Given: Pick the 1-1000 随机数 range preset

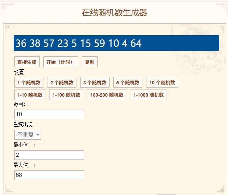Looking at the screenshot, I should pyautogui.click(x=148, y=95).
